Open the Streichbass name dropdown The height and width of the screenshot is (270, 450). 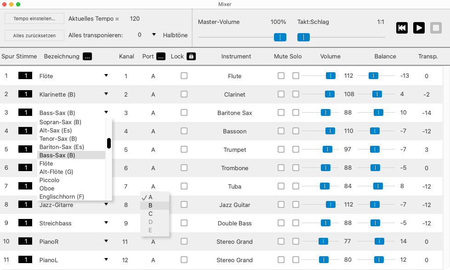pyautogui.click(x=106, y=223)
